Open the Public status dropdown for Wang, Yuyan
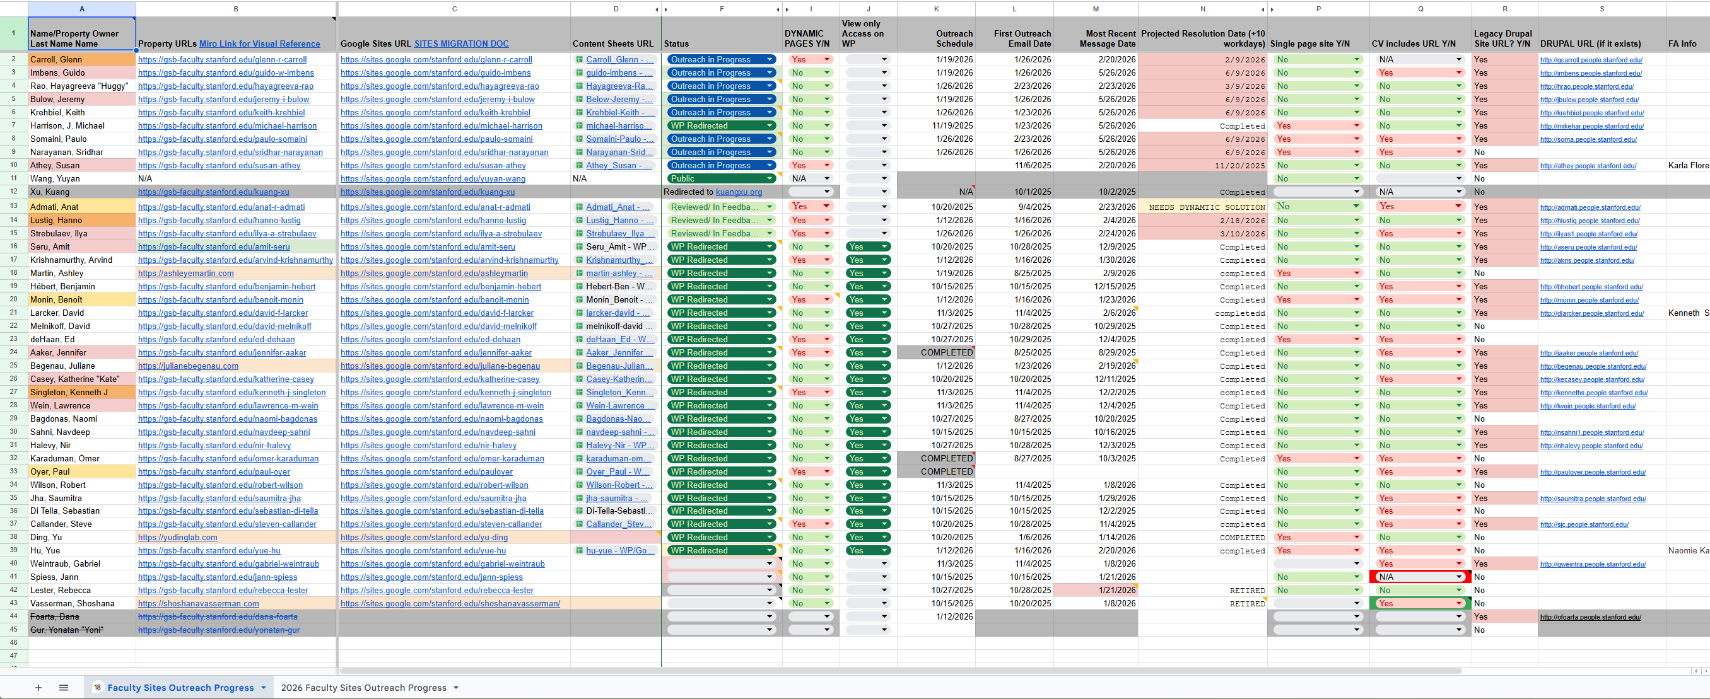Screen dimensions: 1710x699 [770, 179]
